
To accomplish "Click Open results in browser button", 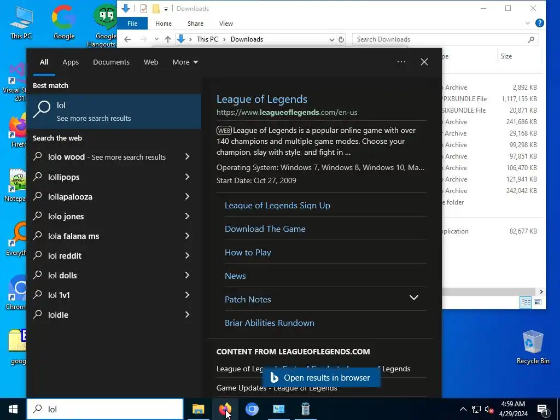I will (321, 377).
